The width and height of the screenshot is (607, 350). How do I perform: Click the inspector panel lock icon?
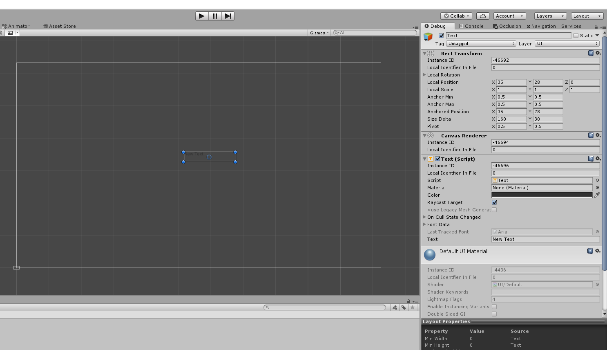pos(596,27)
